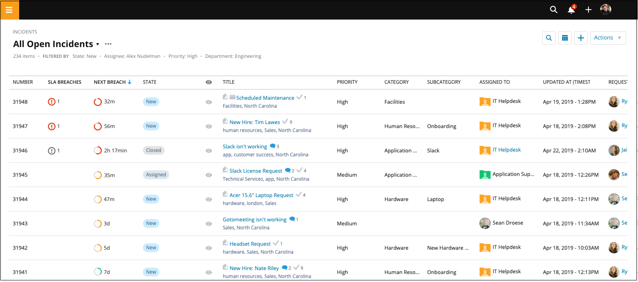
Task: Click the 32m next breach progress circle
Action: (x=98, y=102)
